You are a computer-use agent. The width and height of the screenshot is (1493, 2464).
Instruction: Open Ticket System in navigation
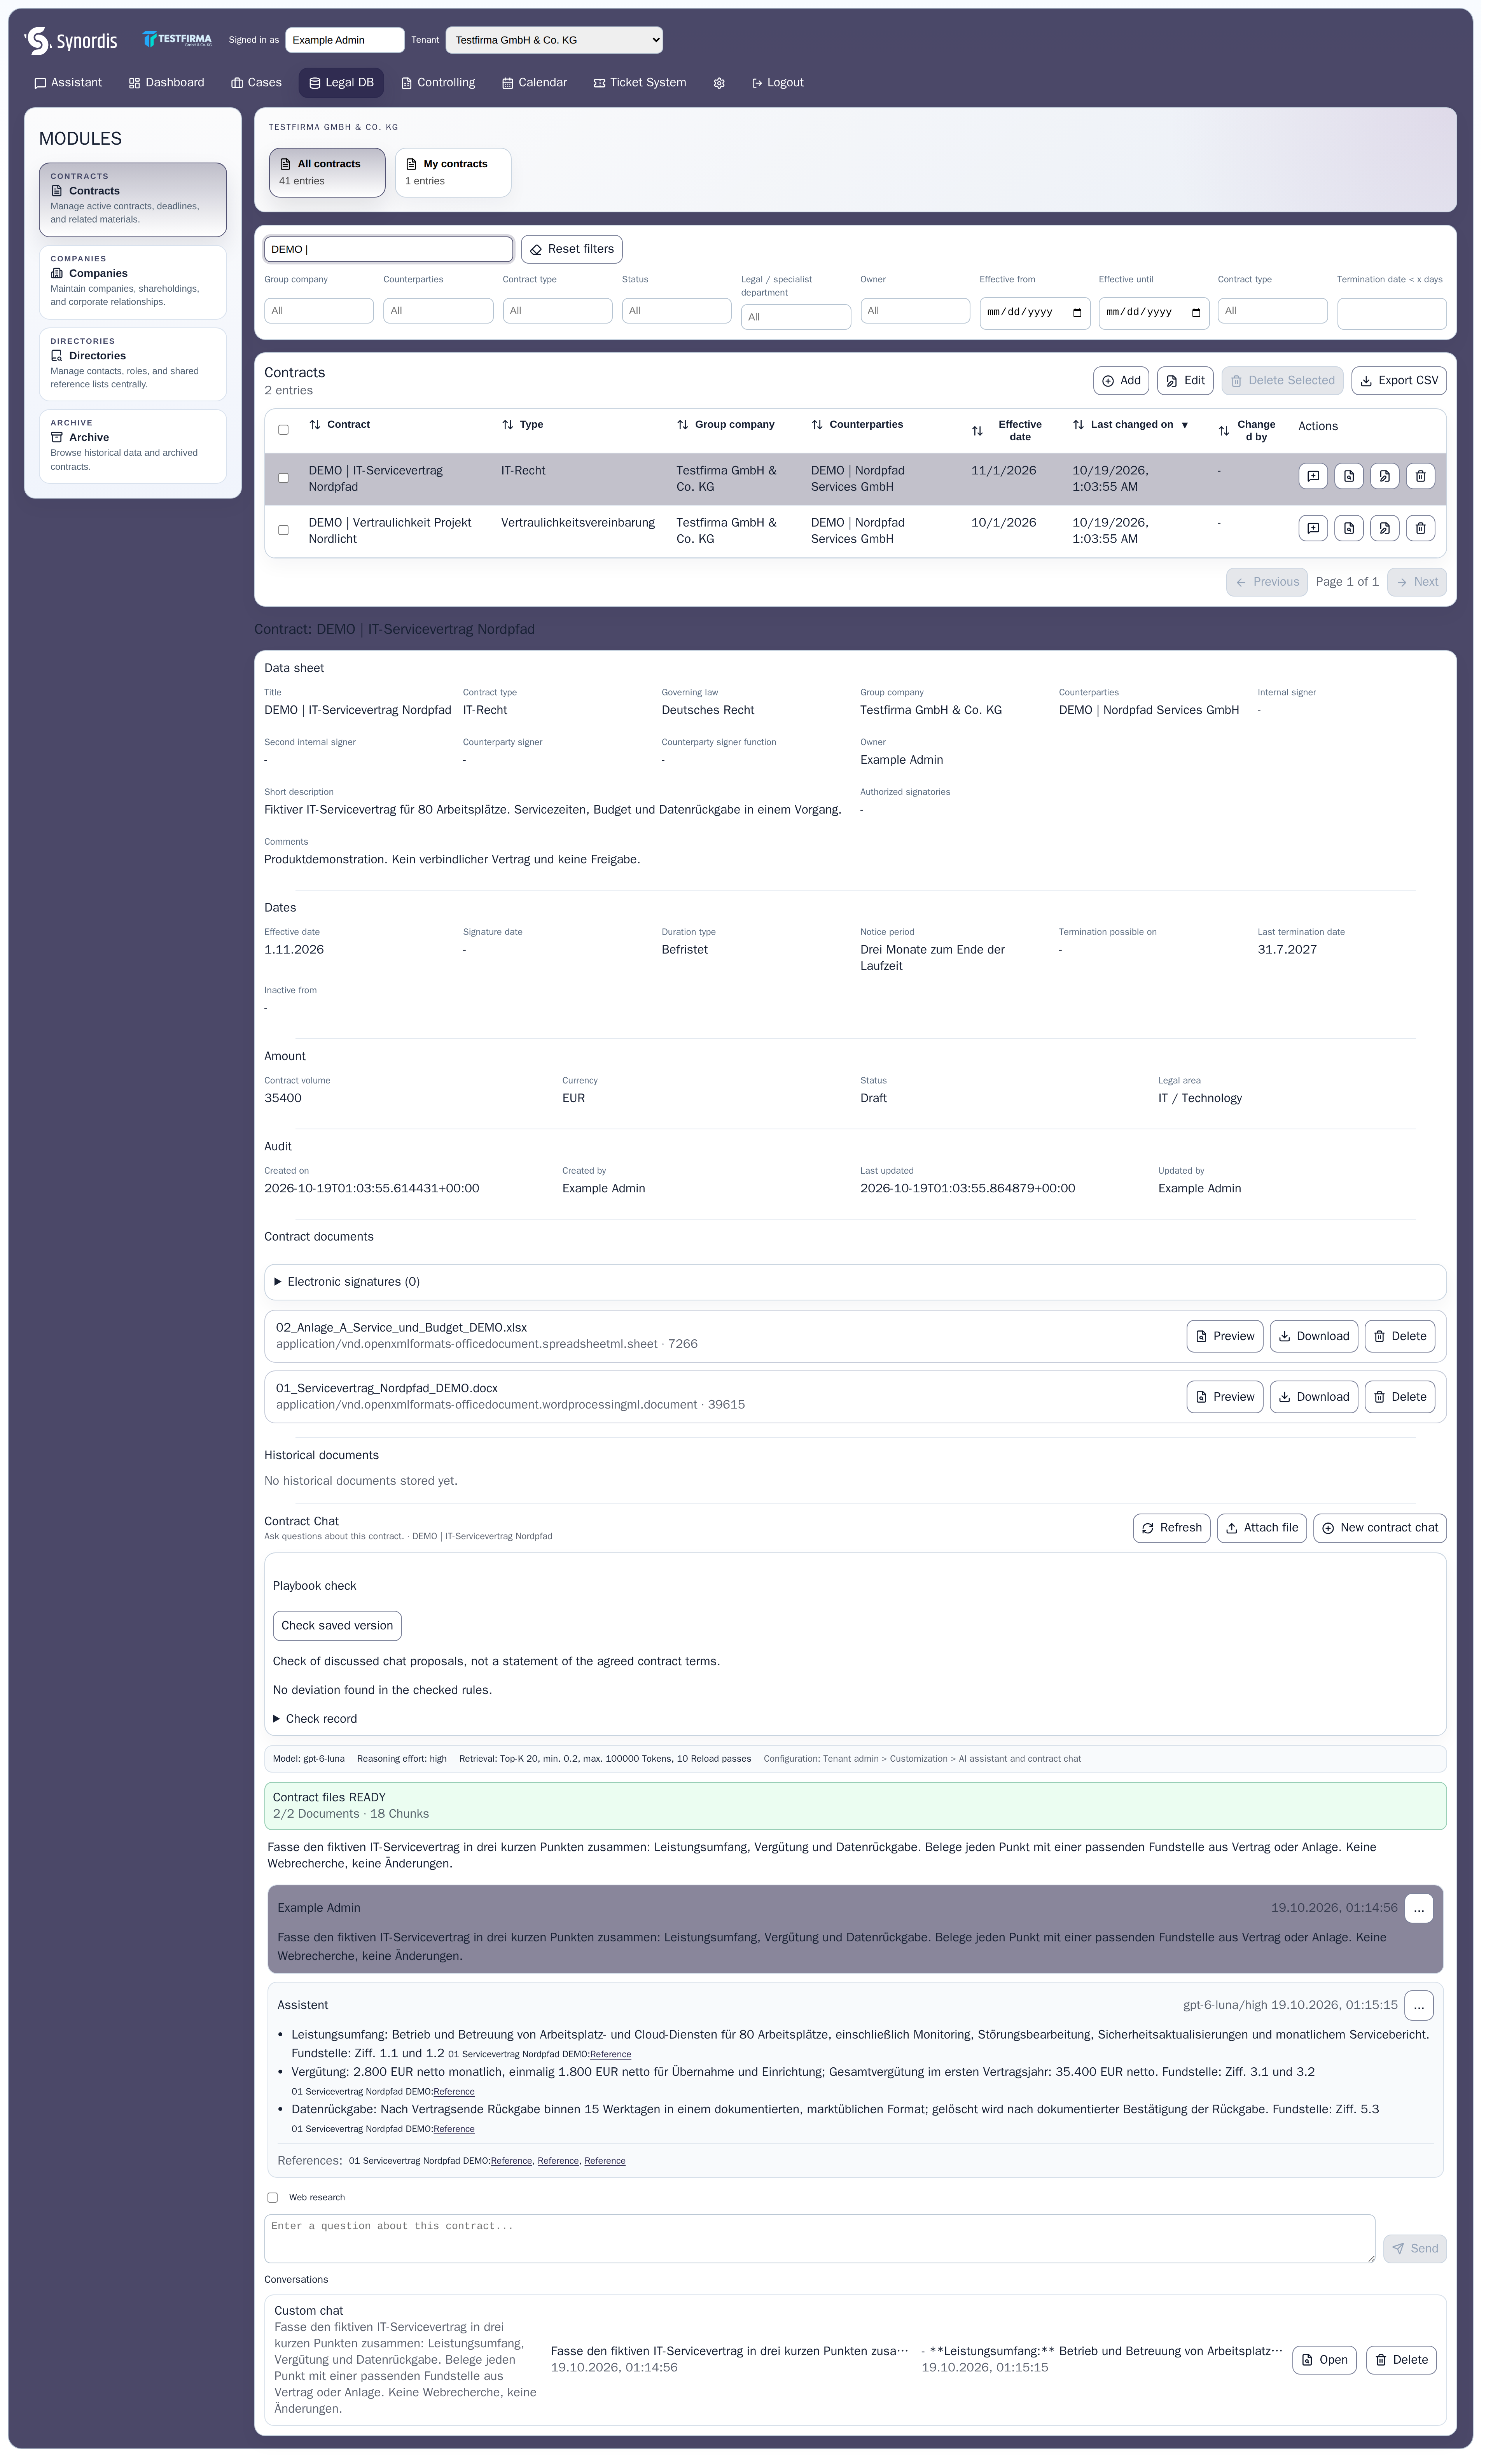640,83
